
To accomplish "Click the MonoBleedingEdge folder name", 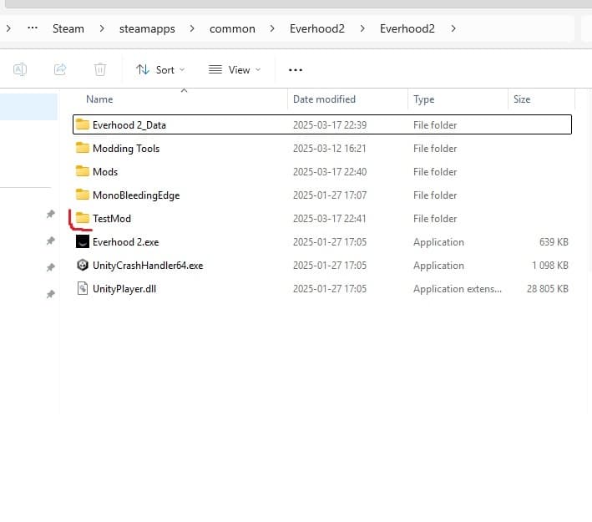I will pos(136,195).
